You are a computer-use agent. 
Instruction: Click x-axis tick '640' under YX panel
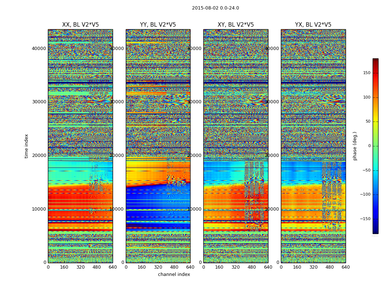[x=346, y=267]
